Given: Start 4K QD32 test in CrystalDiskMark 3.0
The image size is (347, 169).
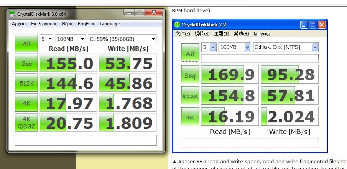Looking at the screenshot, I should 26,122.
